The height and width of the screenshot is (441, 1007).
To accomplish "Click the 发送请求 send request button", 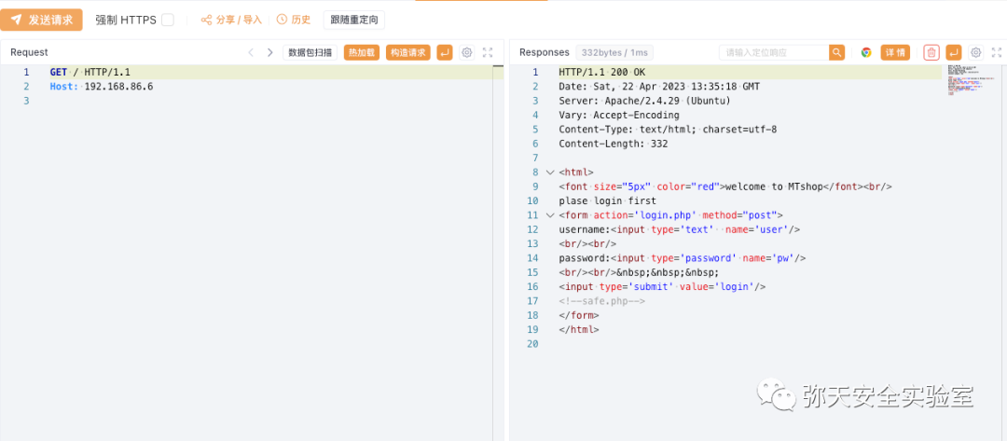I will point(42,20).
